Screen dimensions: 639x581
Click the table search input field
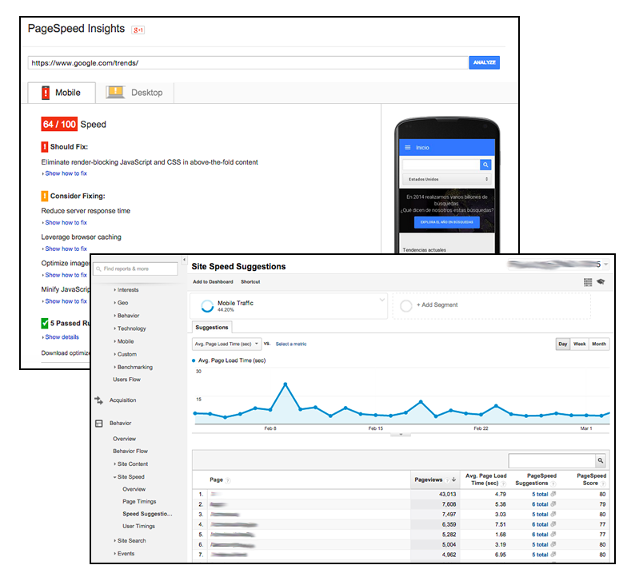pos(552,461)
